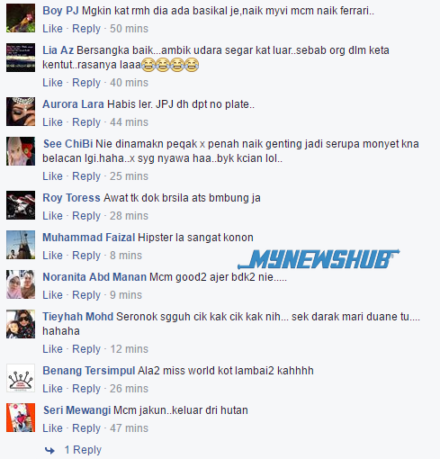
Task: Open Tieyhah Mohd's avatar thumbnail
Action: click(x=21, y=324)
